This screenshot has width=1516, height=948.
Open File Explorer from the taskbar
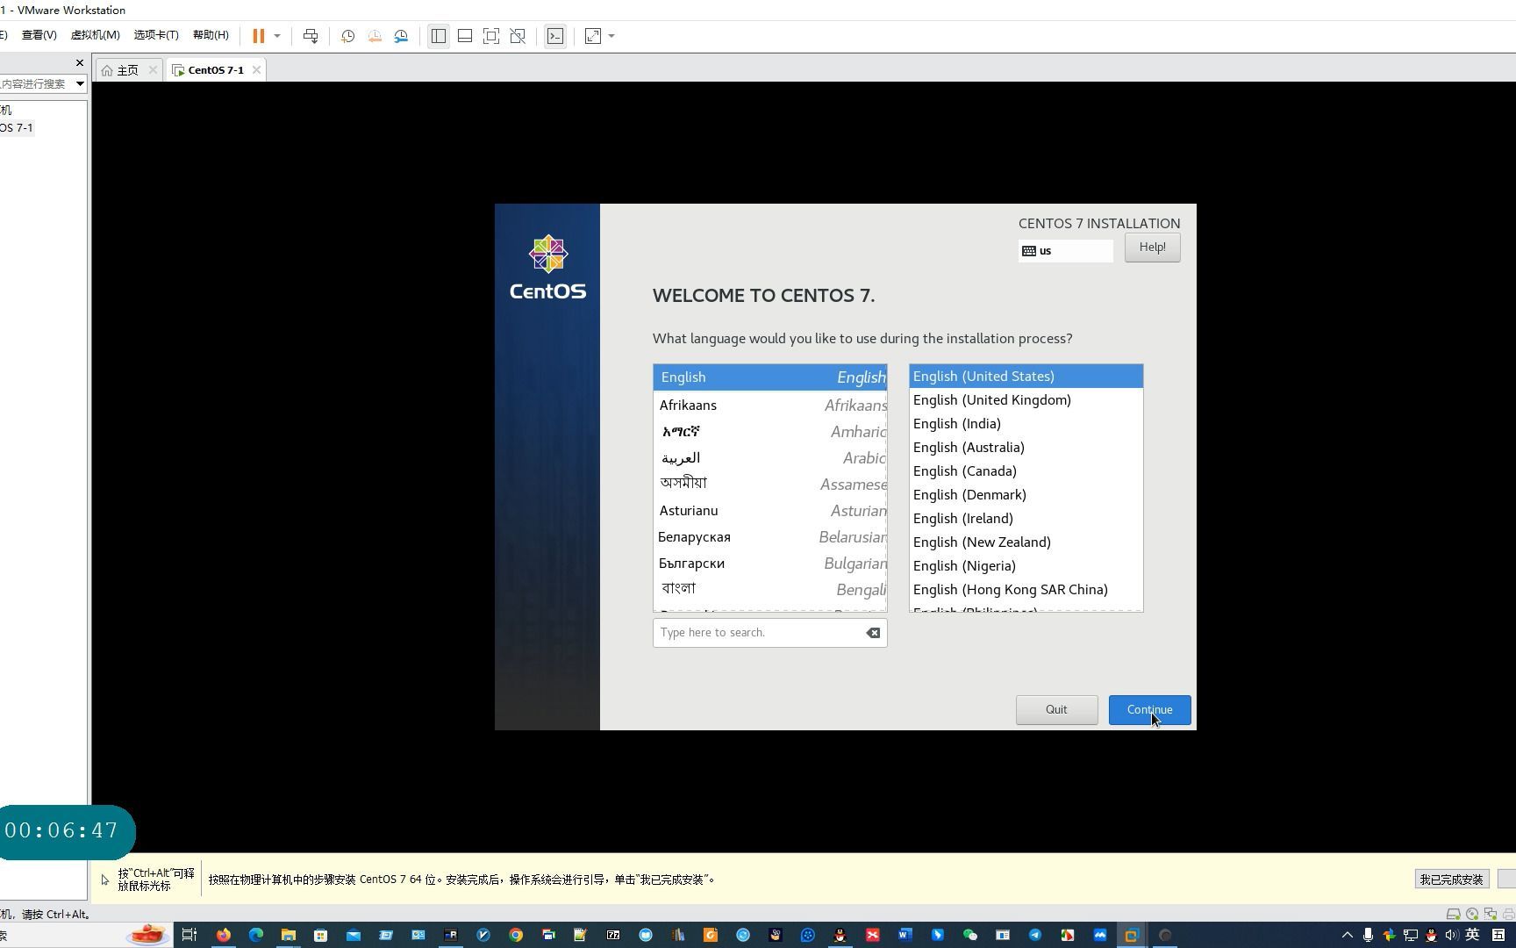coord(289,935)
